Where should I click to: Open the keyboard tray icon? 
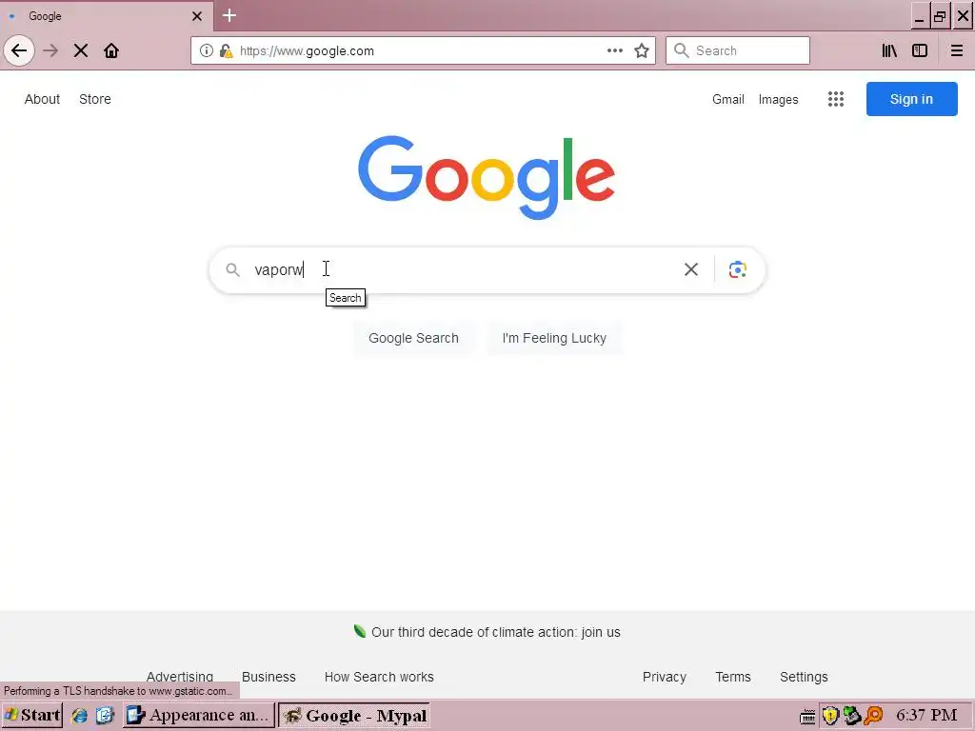pyautogui.click(x=807, y=717)
